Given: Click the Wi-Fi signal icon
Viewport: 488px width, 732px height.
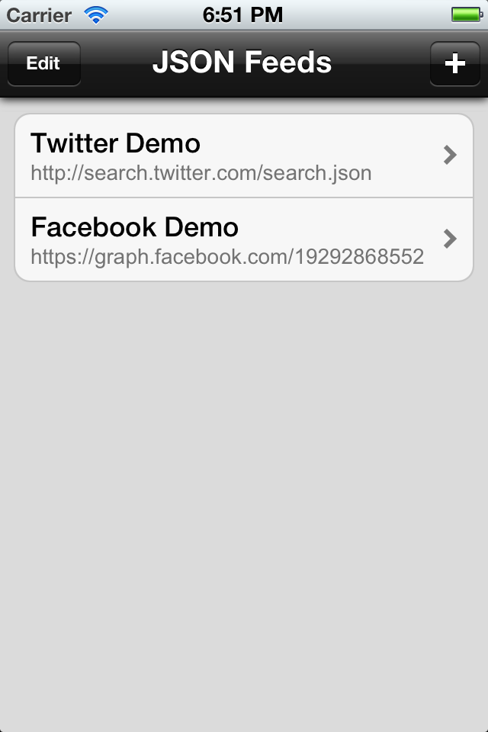Looking at the screenshot, I should pyautogui.click(x=96, y=15).
